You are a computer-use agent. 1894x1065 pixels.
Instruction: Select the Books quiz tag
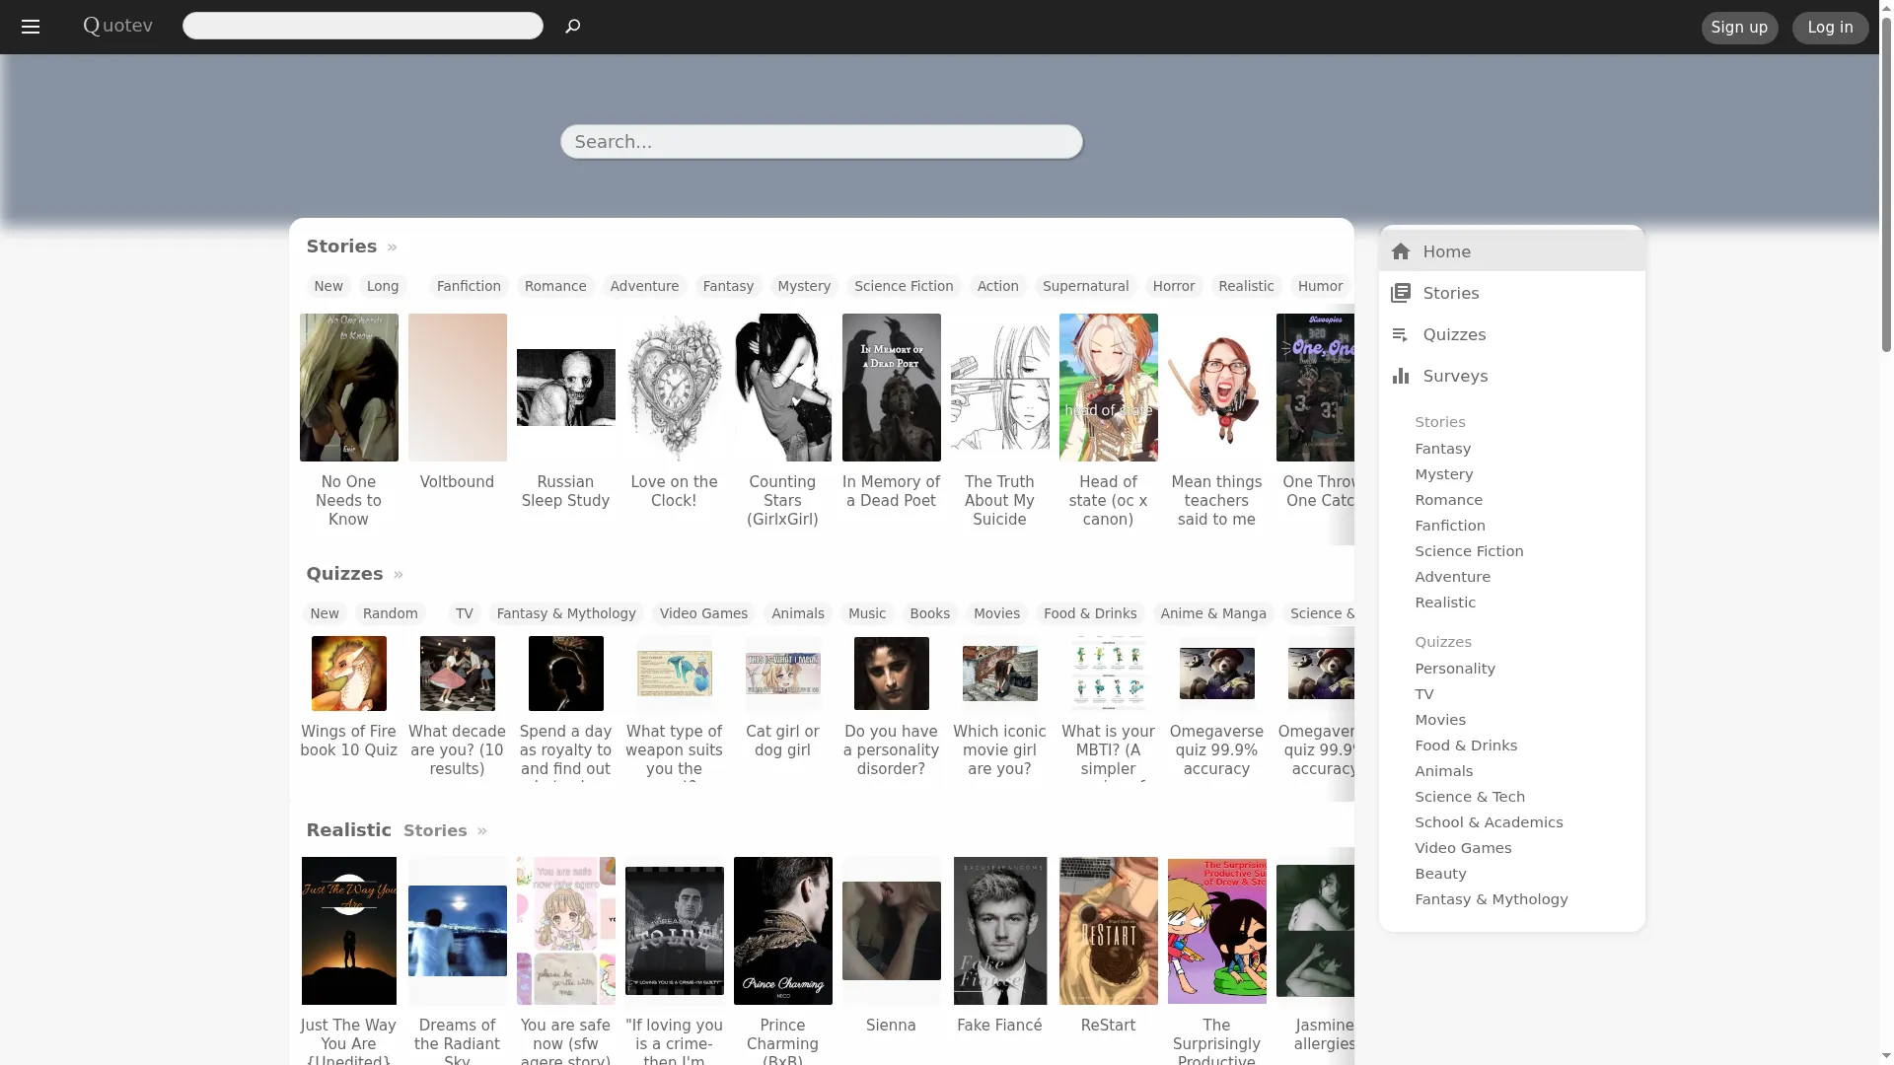click(x=929, y=613)
